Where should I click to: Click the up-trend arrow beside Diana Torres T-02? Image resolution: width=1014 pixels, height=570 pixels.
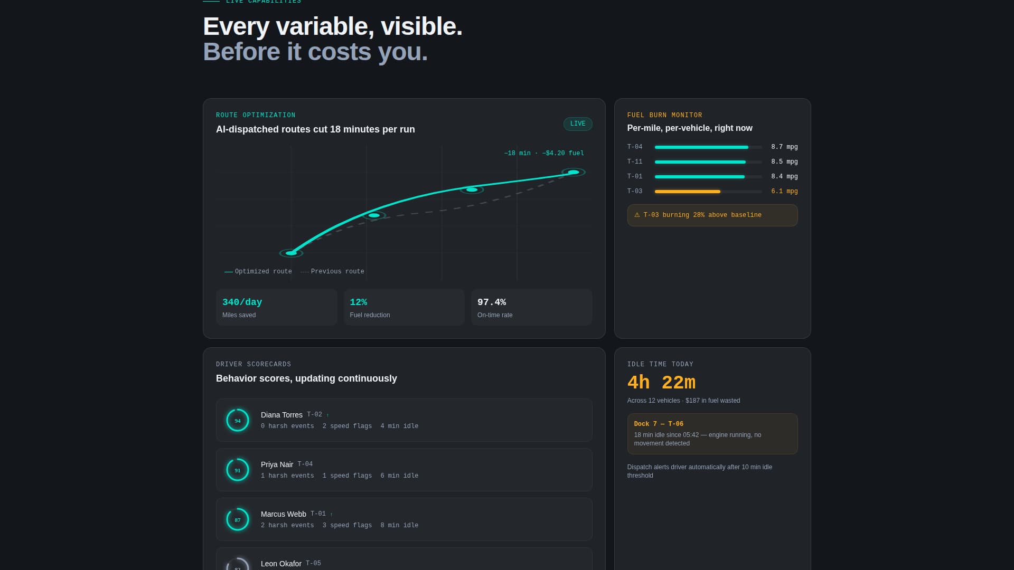(x=327, y=415)
